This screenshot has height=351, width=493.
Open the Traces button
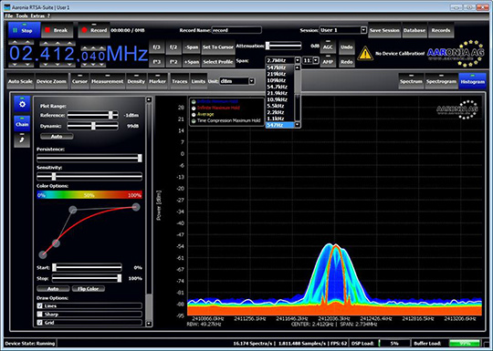180,81
